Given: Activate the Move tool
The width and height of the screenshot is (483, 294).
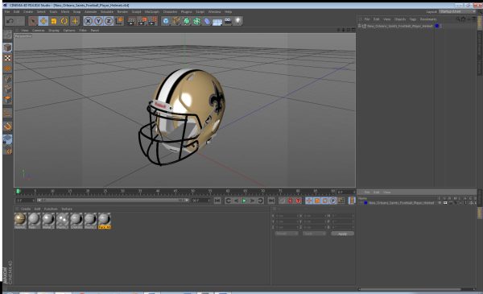Looking at the screenshot, I should coord(43,21).
